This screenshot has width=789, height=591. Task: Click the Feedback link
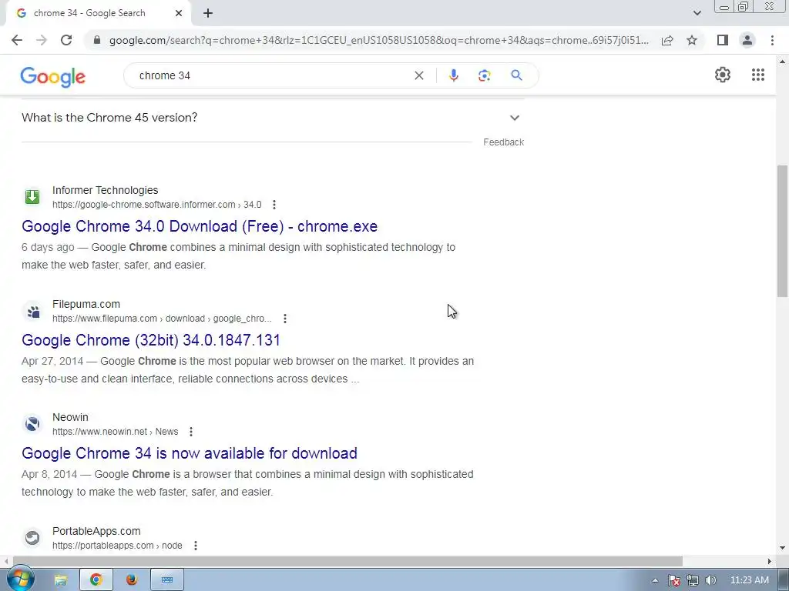click(x=503, y=142)
